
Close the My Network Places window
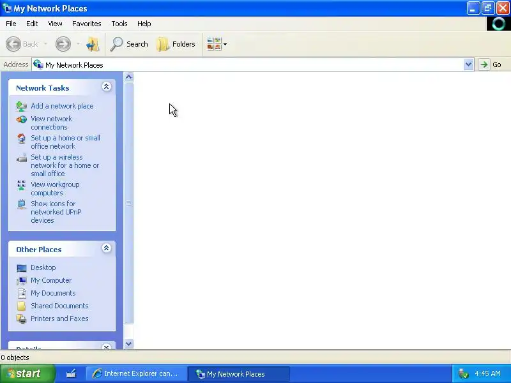click(503, 8)
